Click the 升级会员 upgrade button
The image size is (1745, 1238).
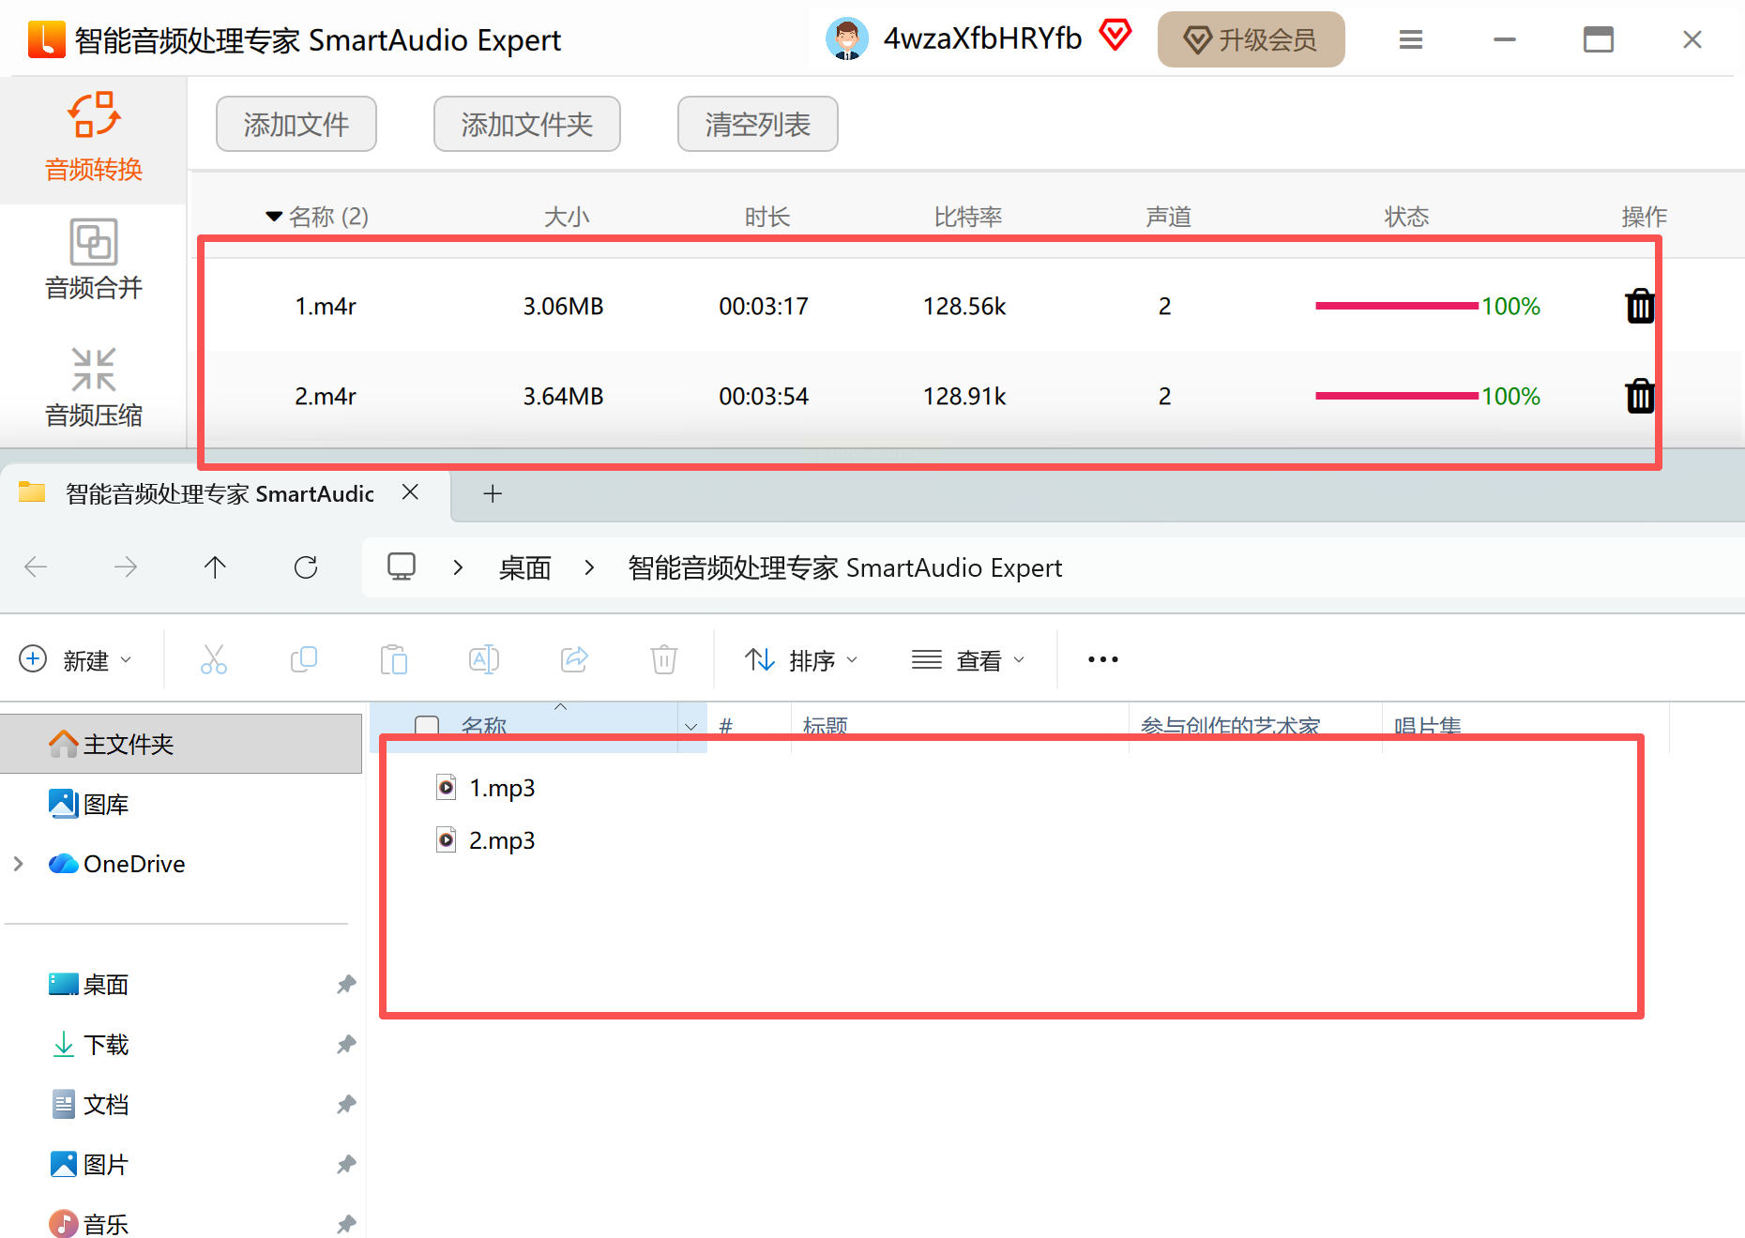tap(1252, 39)
